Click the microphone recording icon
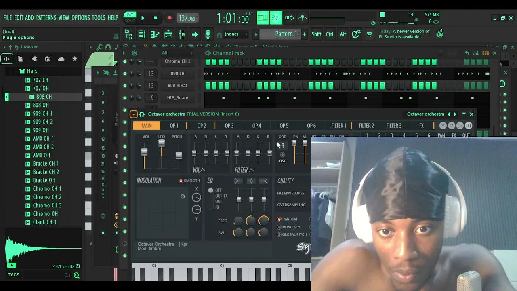Image resolution: width=517 pixels, height=291 pixels. tap(208, 34)
